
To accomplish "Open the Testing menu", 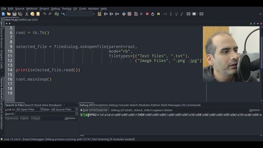I will tap(67, 9).
